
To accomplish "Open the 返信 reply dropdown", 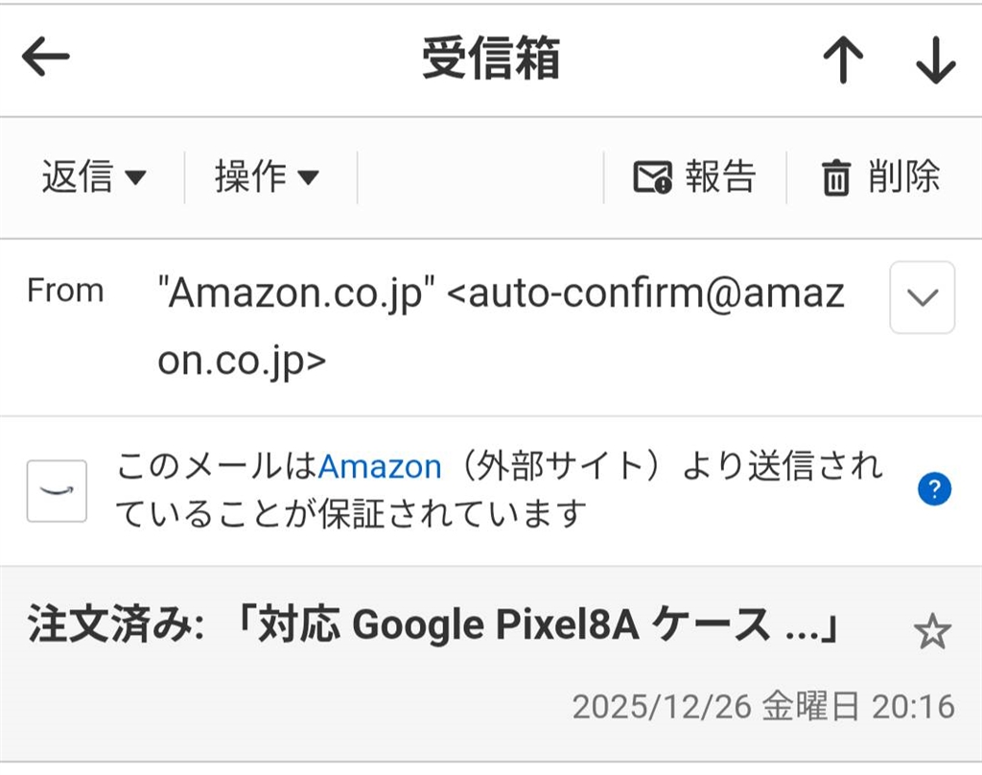I will [x=93, y=177].
